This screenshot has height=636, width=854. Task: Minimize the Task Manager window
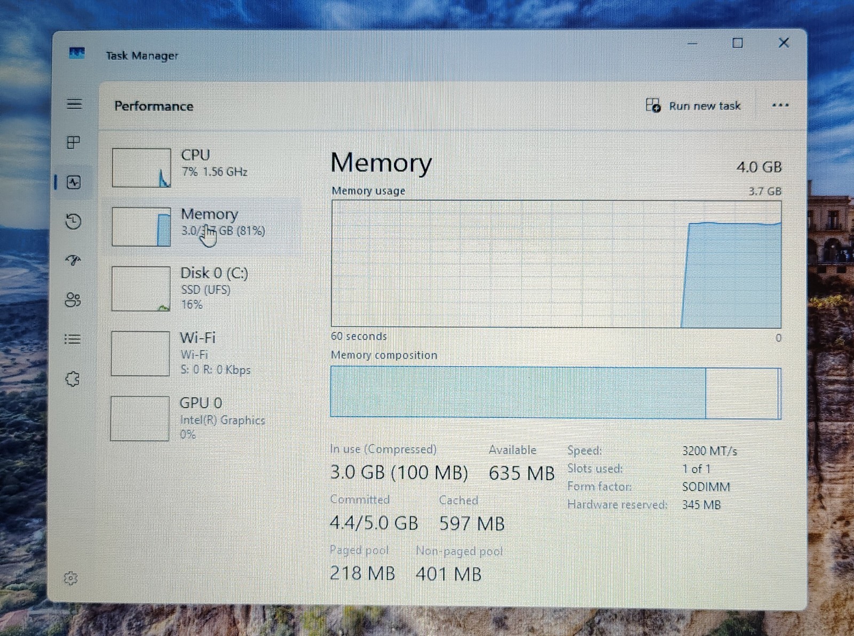[x=692, y=43]
